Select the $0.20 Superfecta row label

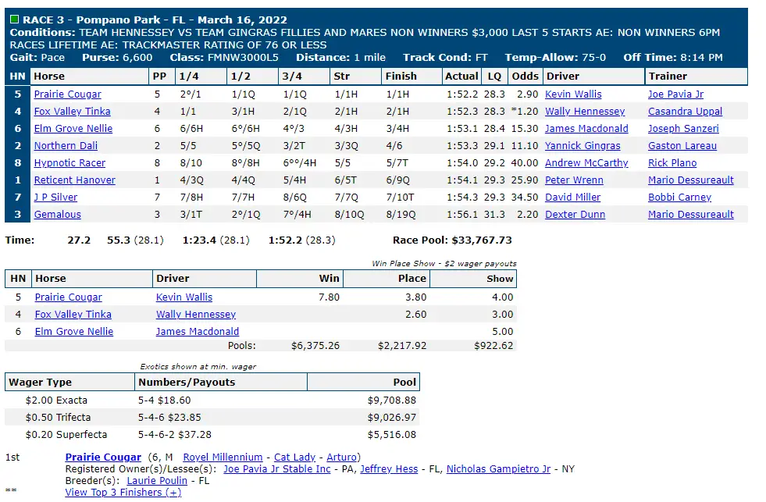(66, 434)
